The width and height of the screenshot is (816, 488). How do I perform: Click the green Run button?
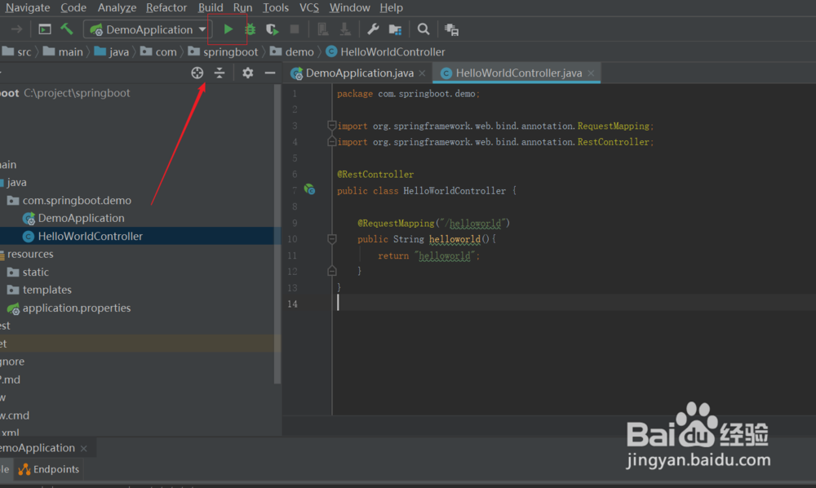click(228, 29)
